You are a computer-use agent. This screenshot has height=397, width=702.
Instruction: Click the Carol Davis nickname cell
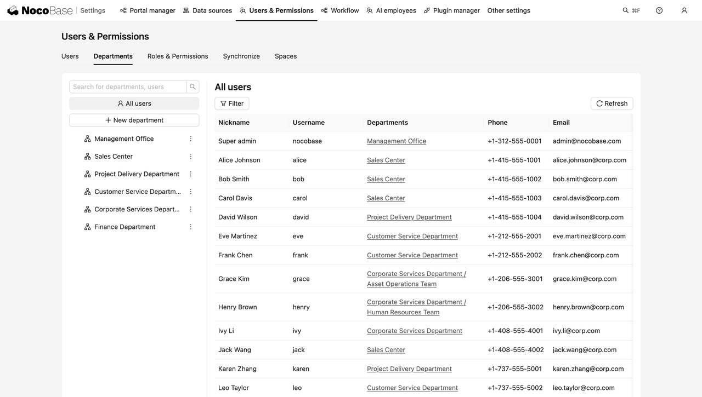pyautogui.click(x=235, y=198)
